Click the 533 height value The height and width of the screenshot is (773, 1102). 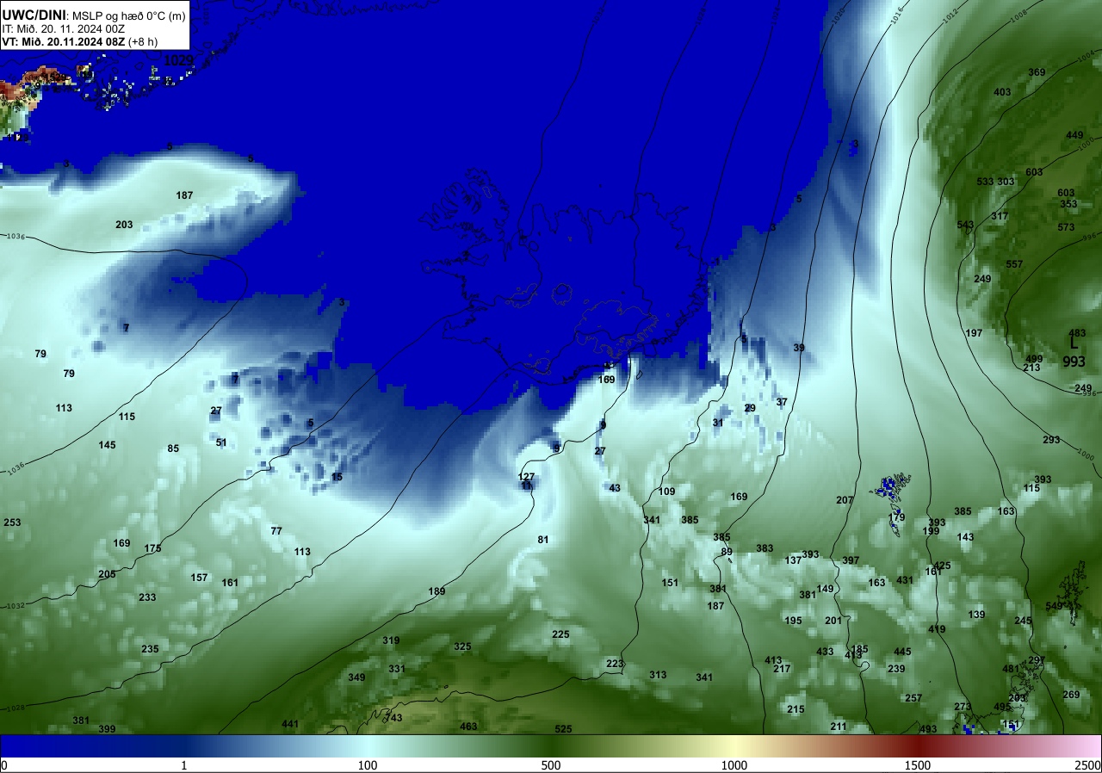pyautogui.click(x=985, y=182)
